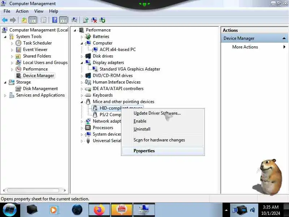
Task: Click the Uninstall device toolbar icon
Action: pyautogui.click(x=94, y=20)
